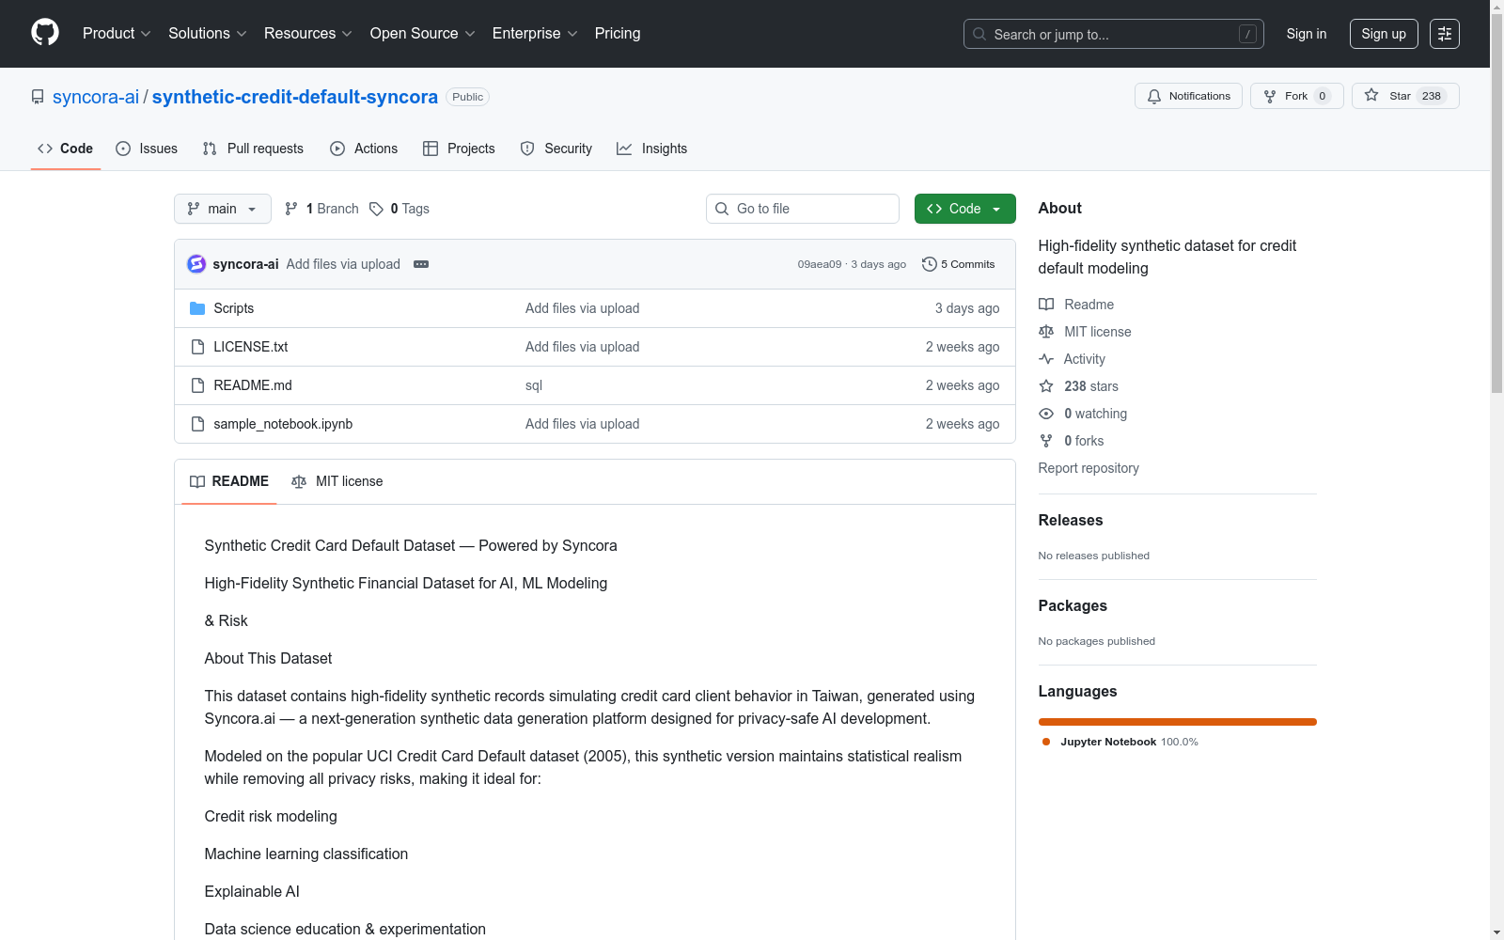
Task: Click Sign in link
Action: [1307, 34]
